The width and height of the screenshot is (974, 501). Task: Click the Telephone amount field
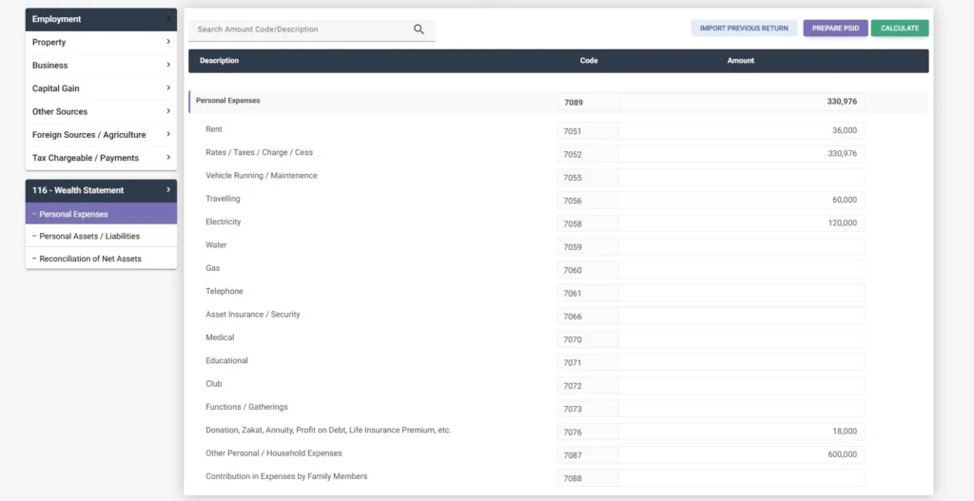pos(741,293)
